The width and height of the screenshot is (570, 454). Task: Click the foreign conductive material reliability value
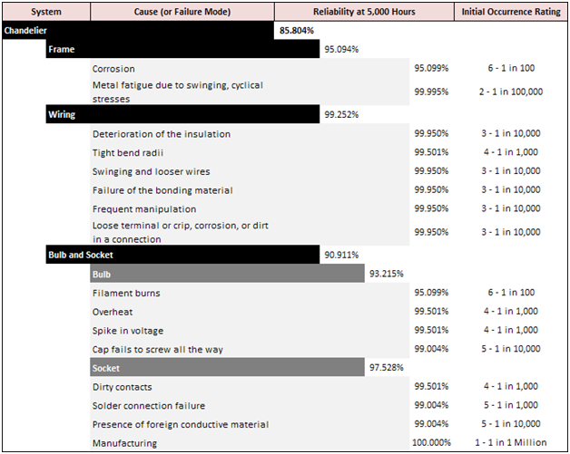(431, 424)
